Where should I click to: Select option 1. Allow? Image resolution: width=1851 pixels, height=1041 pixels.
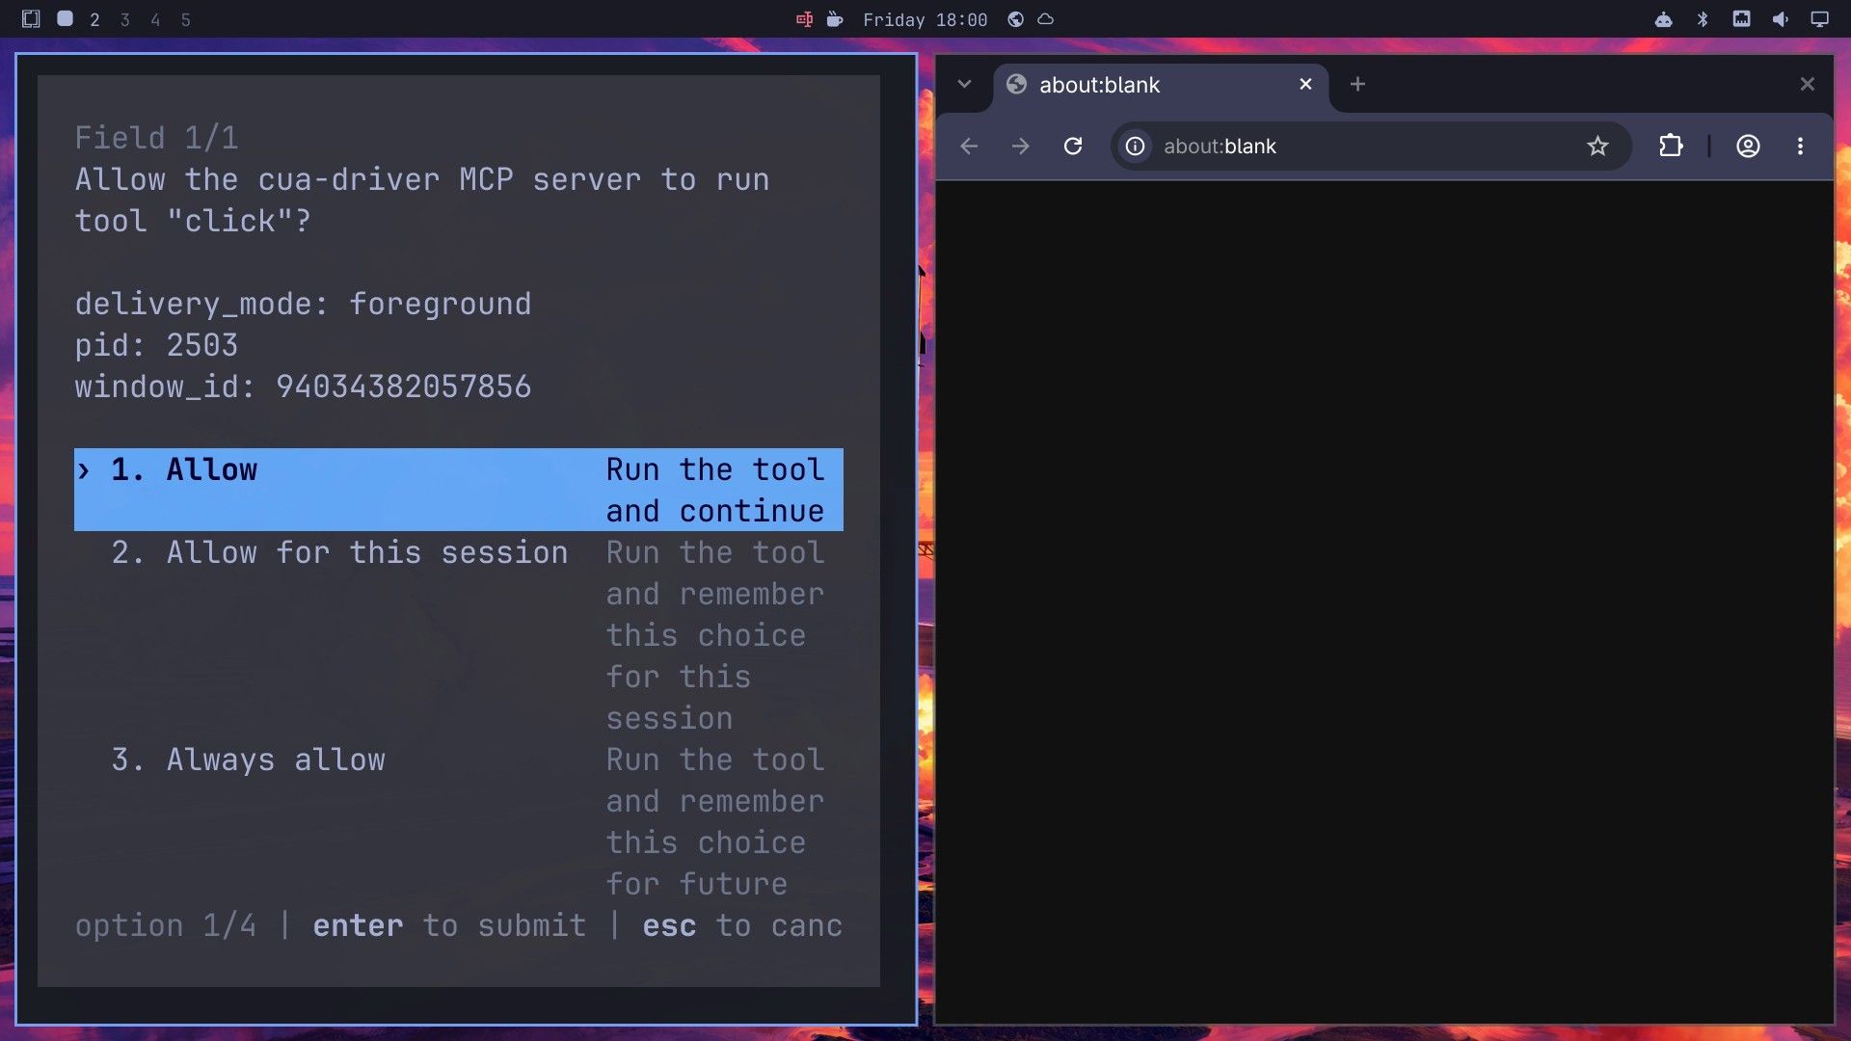(x=459, y=490)
